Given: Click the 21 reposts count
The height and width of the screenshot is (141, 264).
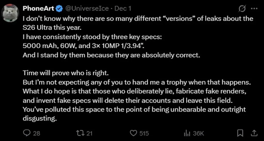Looking at the screenshot, I should pyautogui.click(x=89, y=133).
